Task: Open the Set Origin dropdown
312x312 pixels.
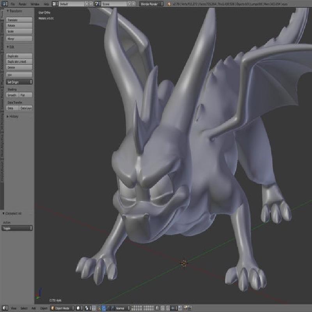Action: tap(19, 82)
